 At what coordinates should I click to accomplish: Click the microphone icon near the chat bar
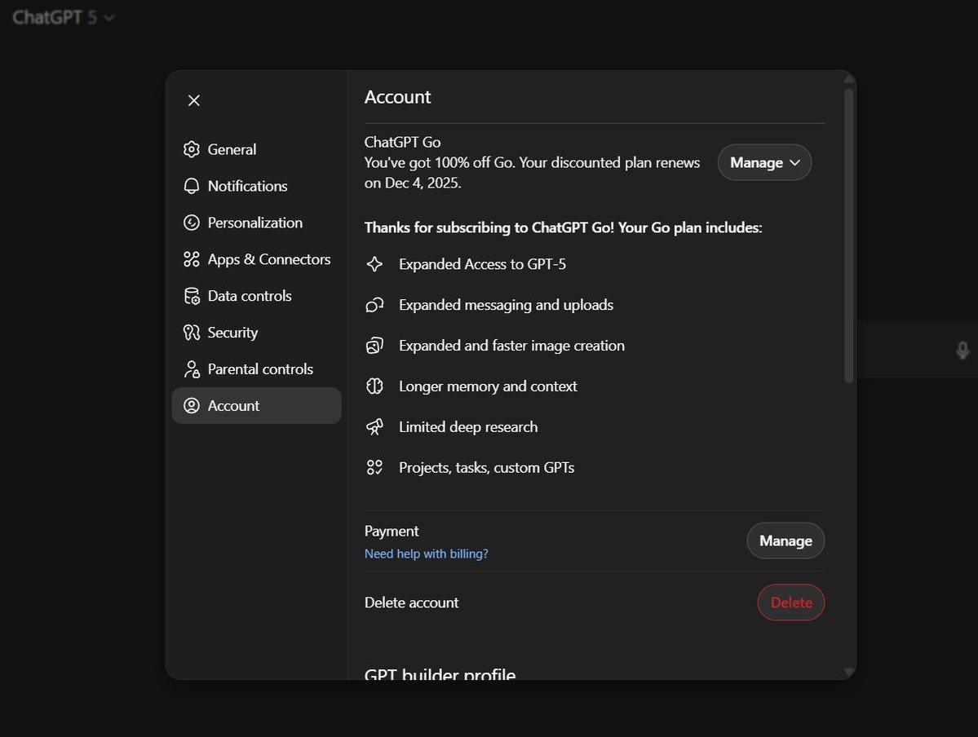(963, 349)
